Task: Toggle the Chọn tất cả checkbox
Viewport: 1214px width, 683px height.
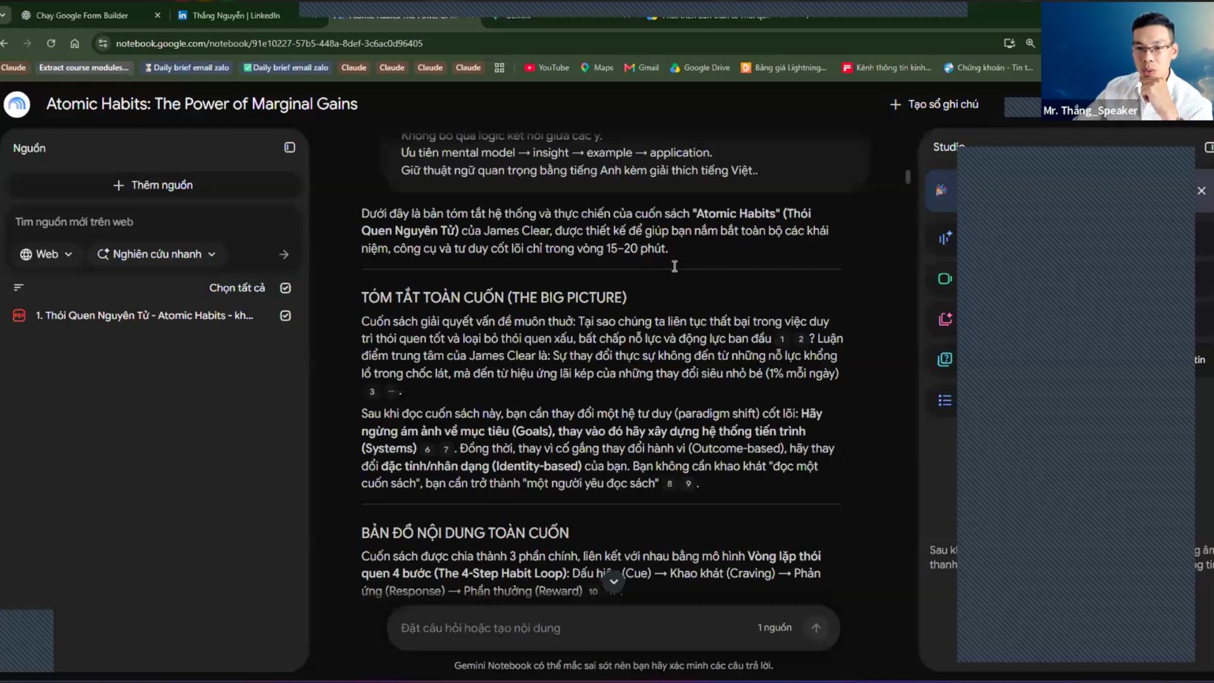Action: coord(286,288)
